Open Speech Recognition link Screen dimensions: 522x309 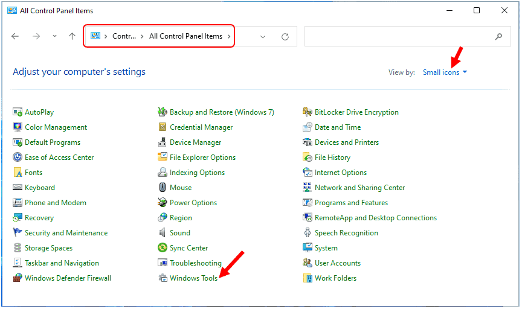click(346, 233)
